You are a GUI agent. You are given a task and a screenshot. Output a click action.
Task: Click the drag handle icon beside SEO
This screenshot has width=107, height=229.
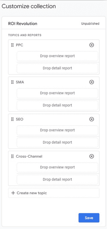pyautogui.click(x=12, y=119)
